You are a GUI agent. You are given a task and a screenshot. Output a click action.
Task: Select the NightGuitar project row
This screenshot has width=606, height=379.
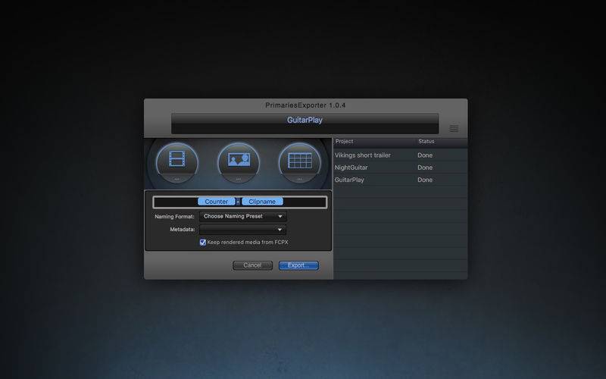click(401, 168)
